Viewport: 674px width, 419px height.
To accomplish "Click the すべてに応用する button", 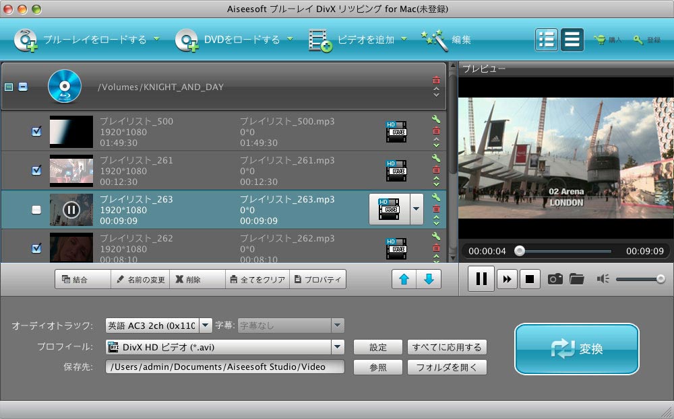I will click(447, 347).
